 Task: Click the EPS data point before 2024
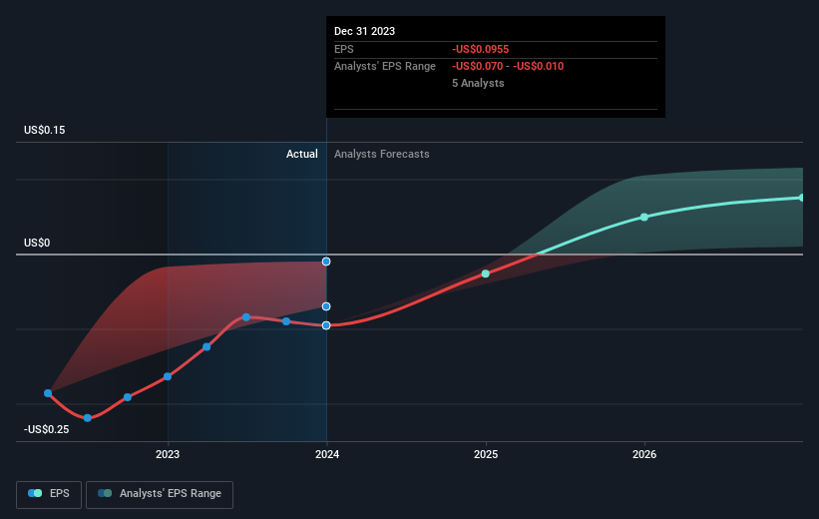click(286, 321)
